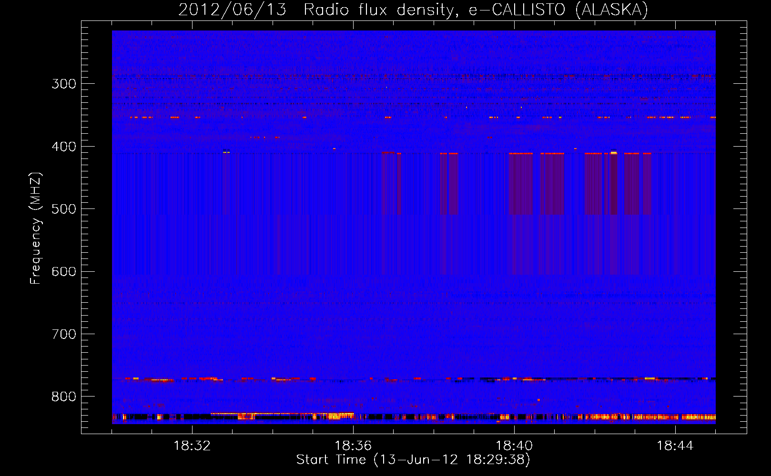
Task: Click the plot title 'Radio flux density, e-CALLISTO (ALASKA)'
Action: (476, 10)
